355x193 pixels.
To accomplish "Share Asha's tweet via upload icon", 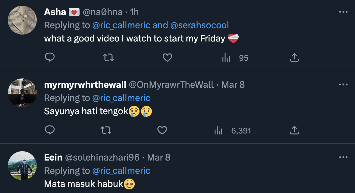I will point(294,57).
